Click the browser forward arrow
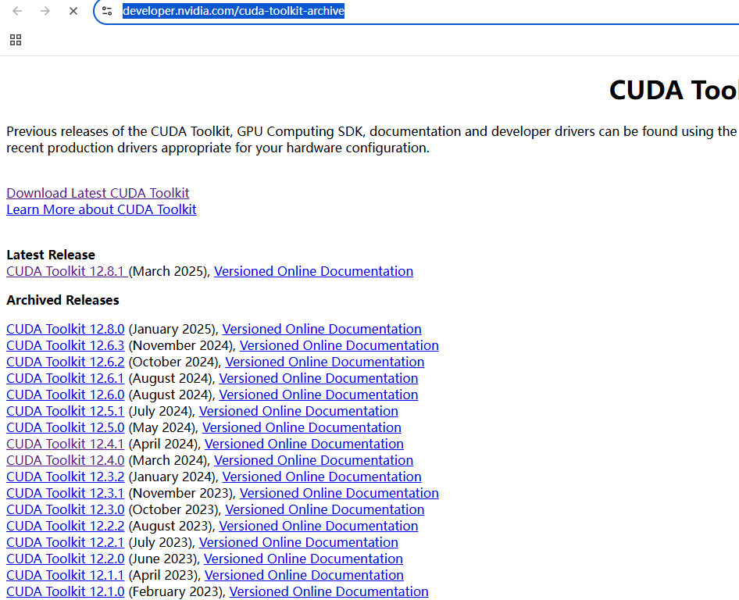Viewport: 739px width, 600px height. pos(45,11)
